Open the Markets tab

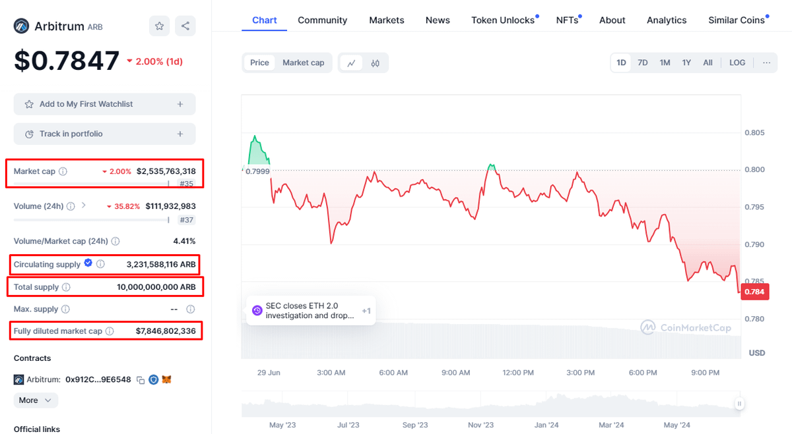pyautogui.click(x=387, y=20)
